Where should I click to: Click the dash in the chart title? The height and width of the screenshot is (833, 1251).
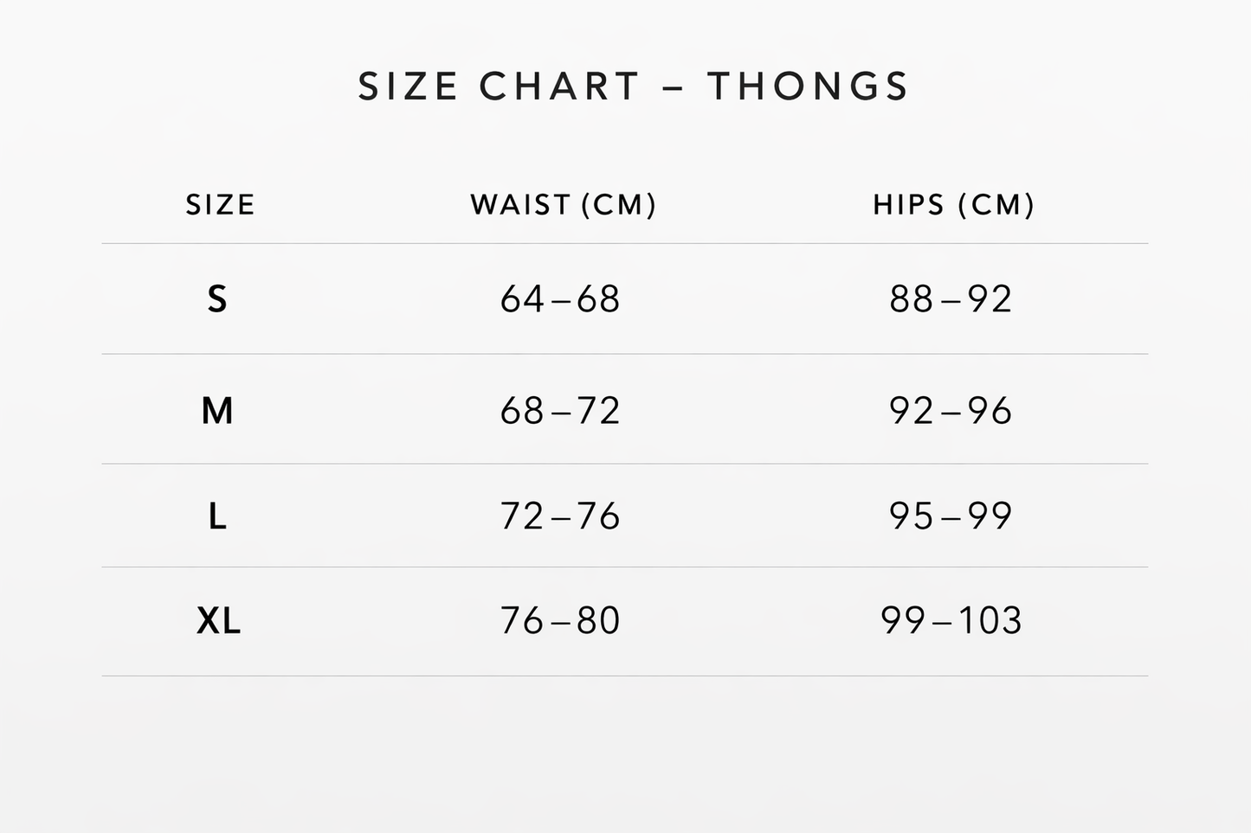tap(674, 87)
